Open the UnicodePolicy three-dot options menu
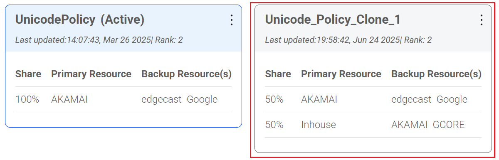499x160 pixels. point(232,20)
